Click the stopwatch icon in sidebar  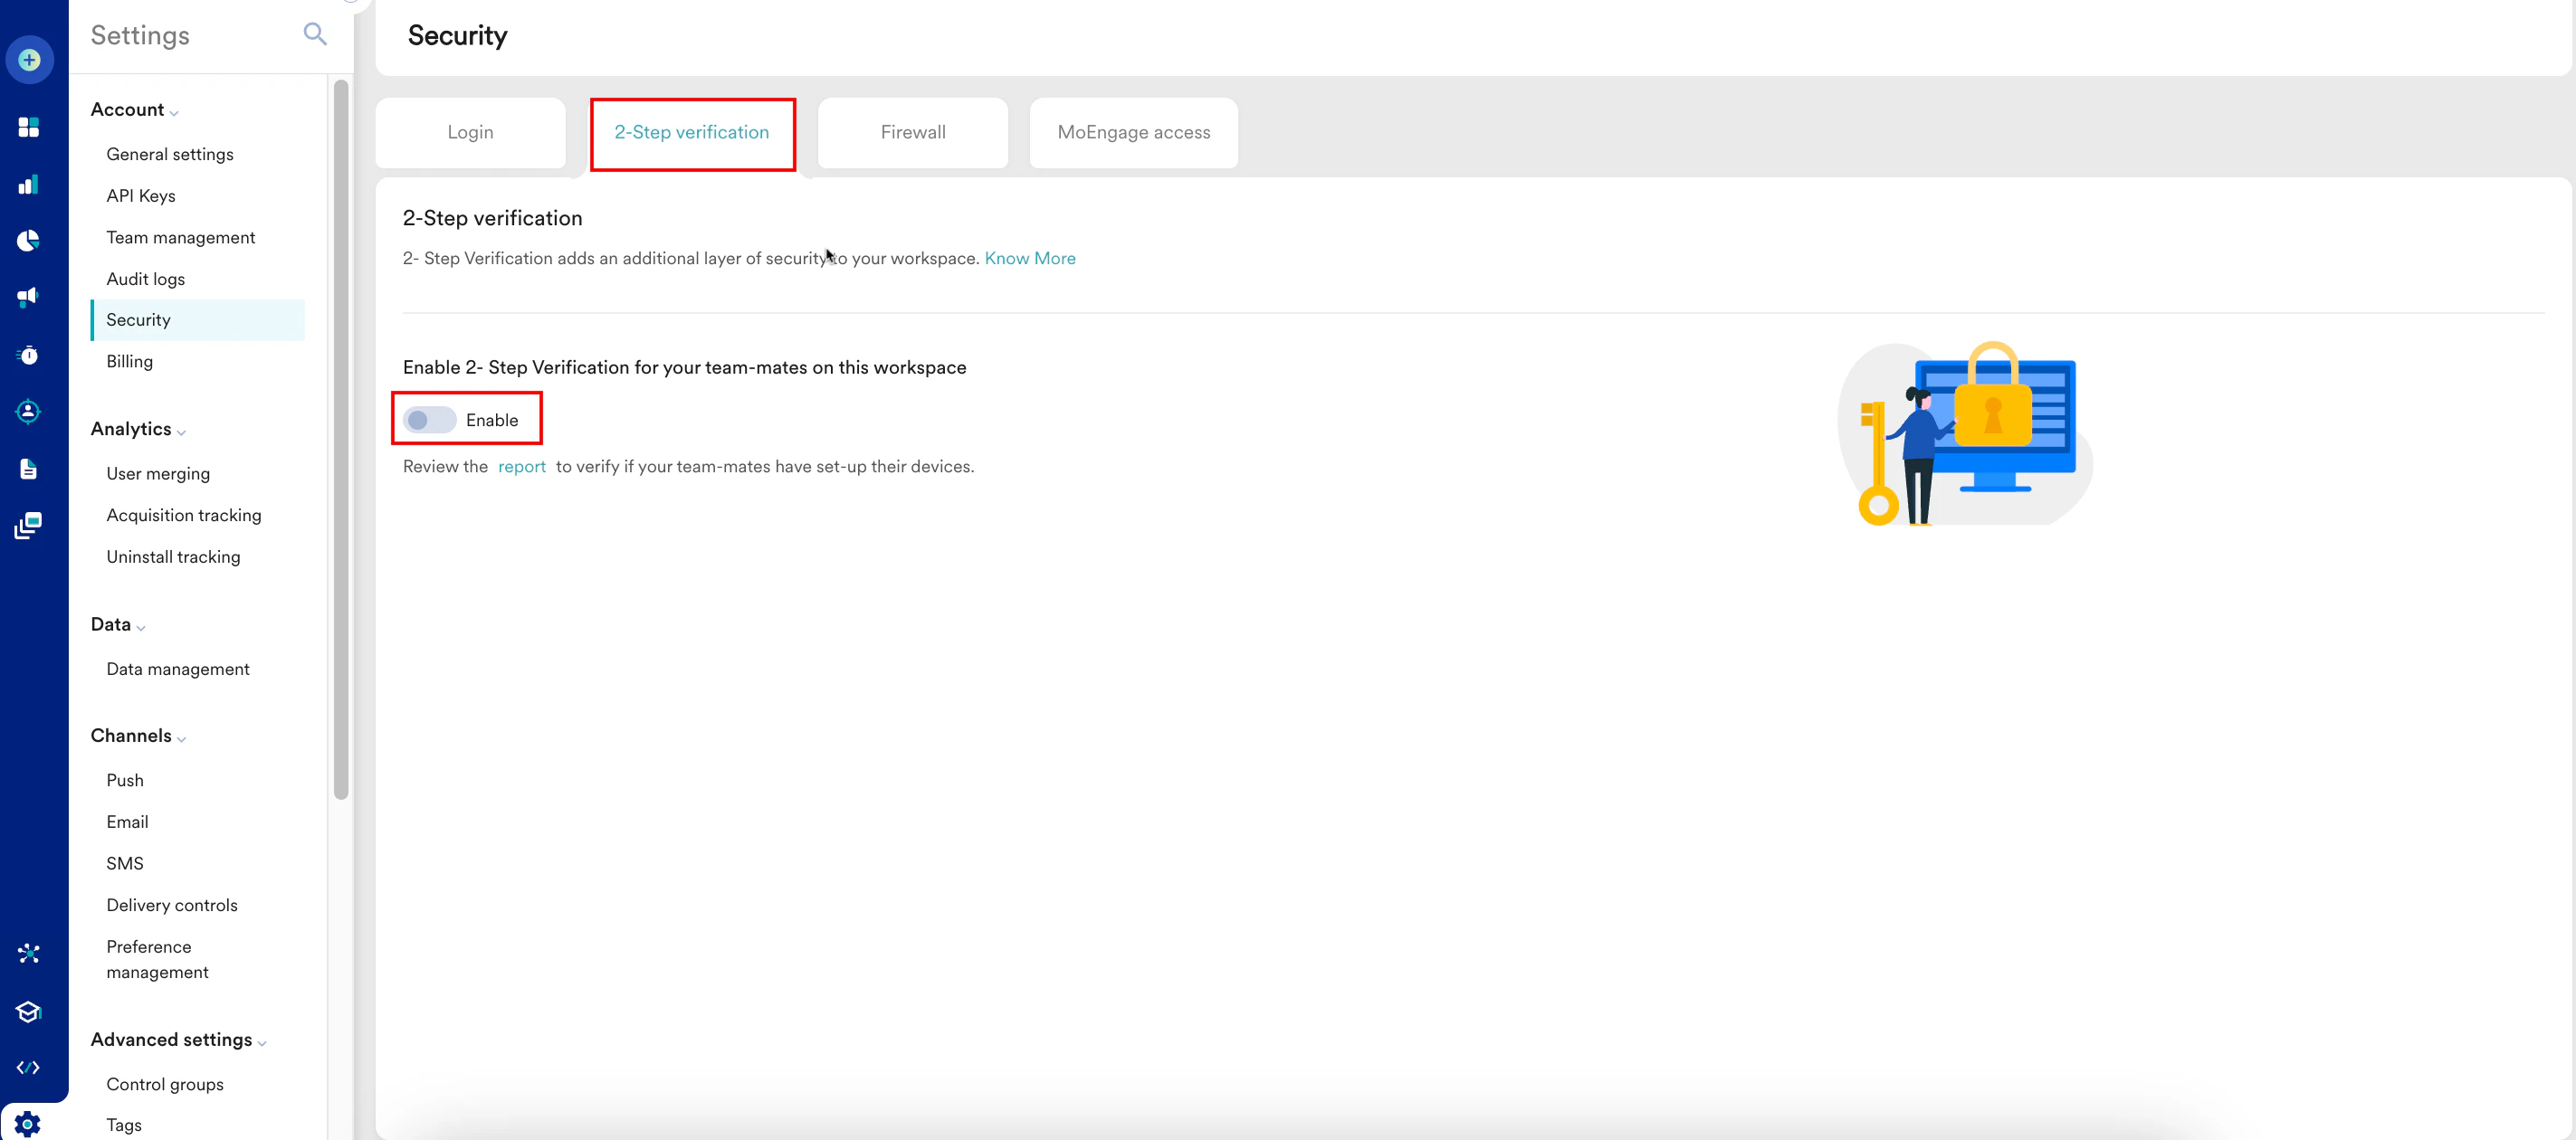(x=28, y=355)
